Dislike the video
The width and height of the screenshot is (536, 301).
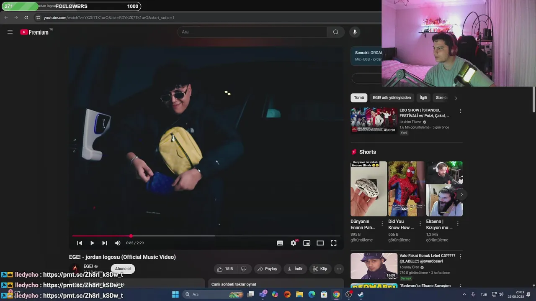click(244, 269)
